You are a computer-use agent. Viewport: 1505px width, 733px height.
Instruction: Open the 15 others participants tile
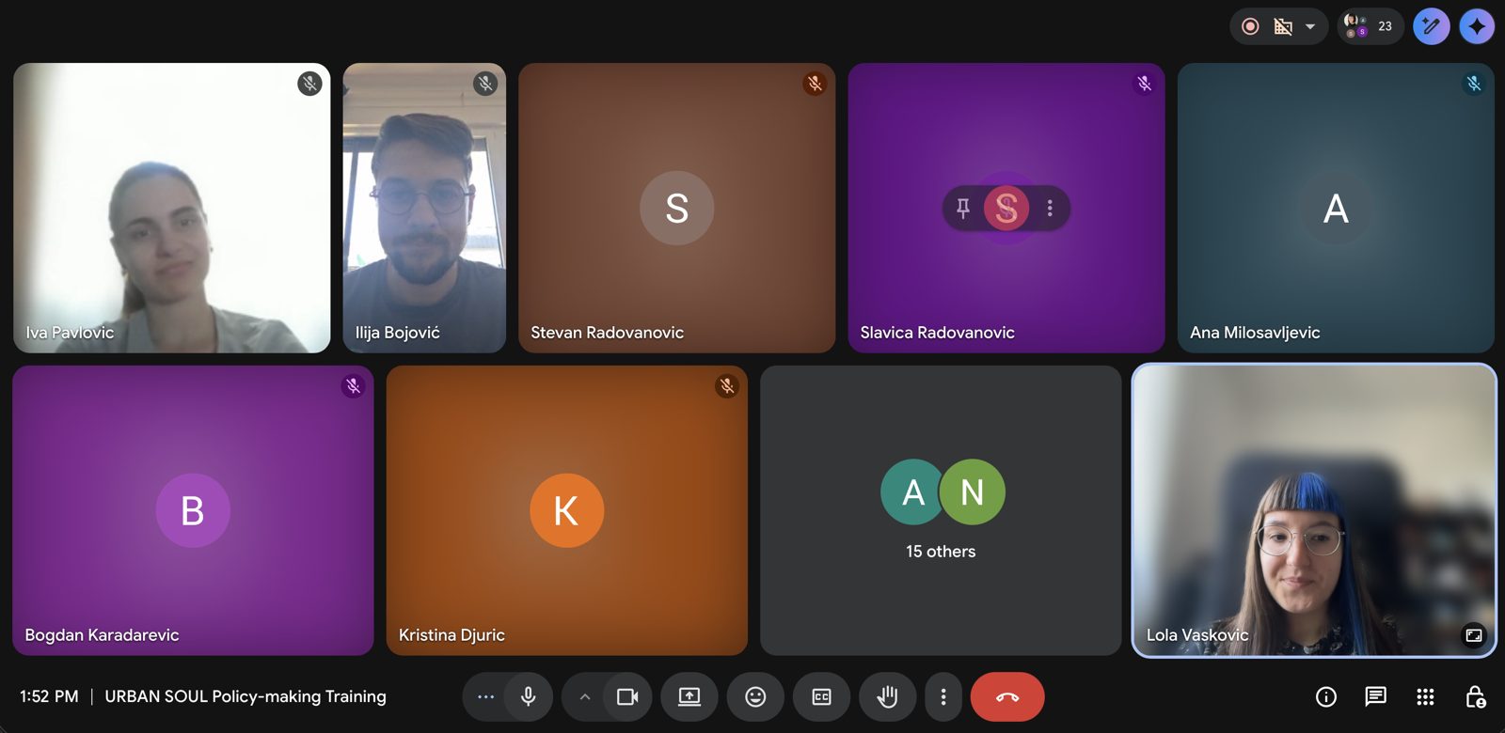coord(941,510)
